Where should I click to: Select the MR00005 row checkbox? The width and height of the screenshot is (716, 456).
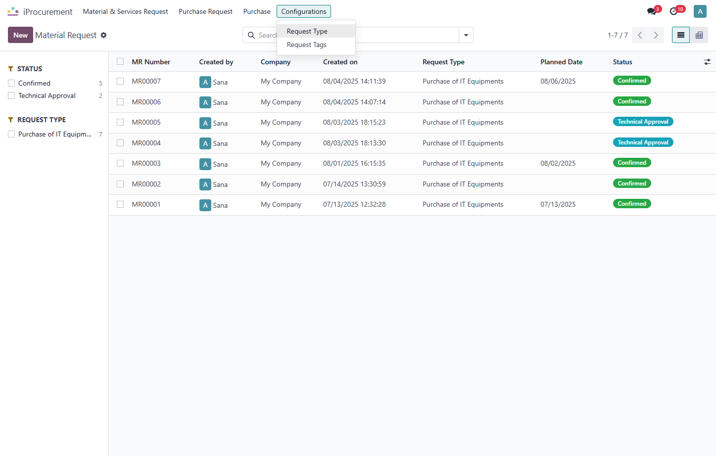[x=120, y=122]
